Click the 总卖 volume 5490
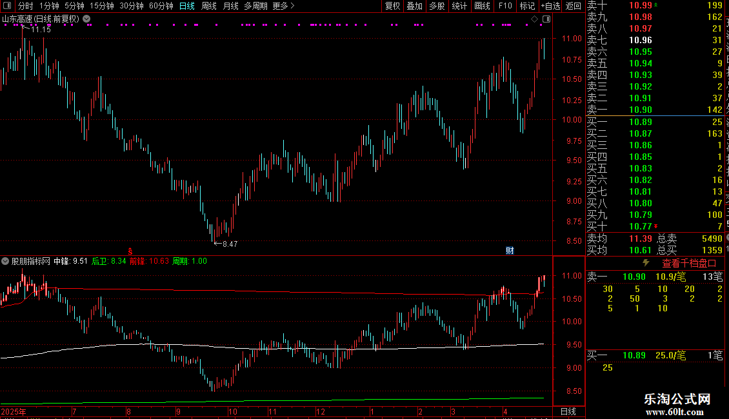 click(712, 239)
